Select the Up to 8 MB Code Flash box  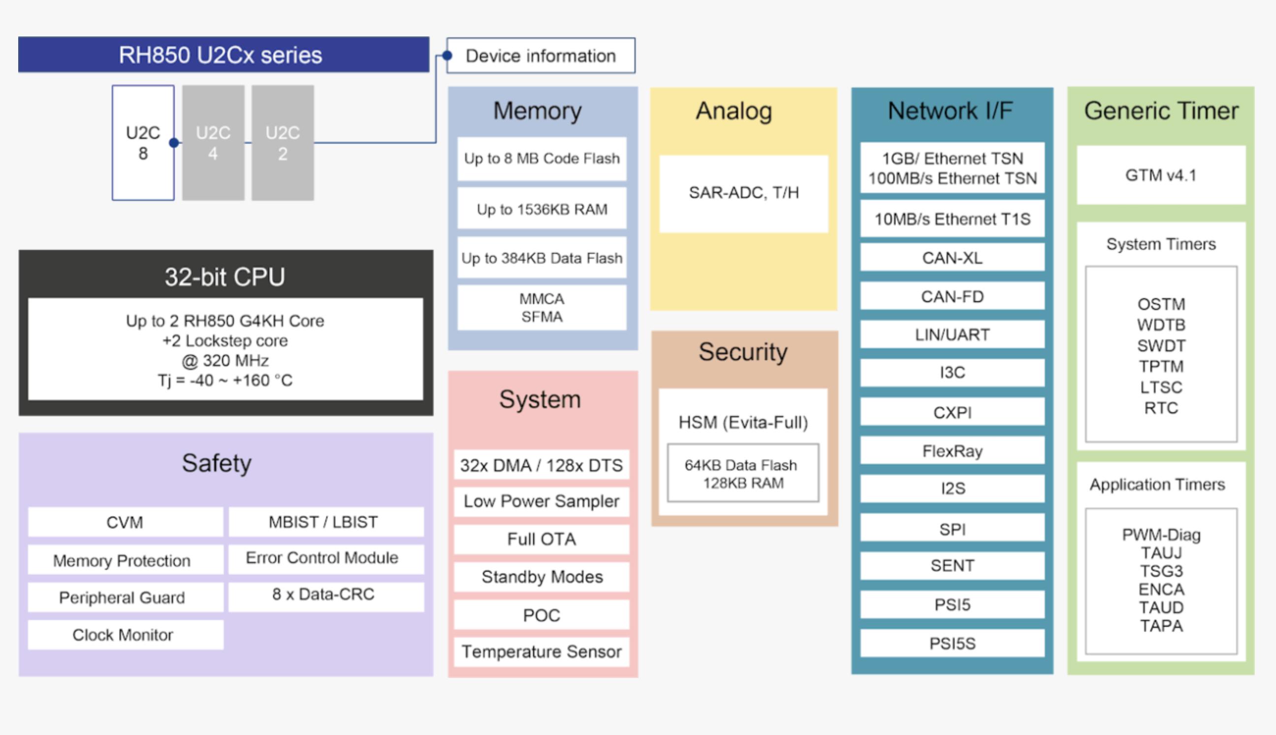[x=542, y=158]
